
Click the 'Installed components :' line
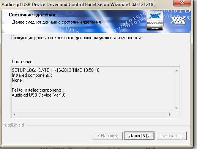tap(32, 75)
